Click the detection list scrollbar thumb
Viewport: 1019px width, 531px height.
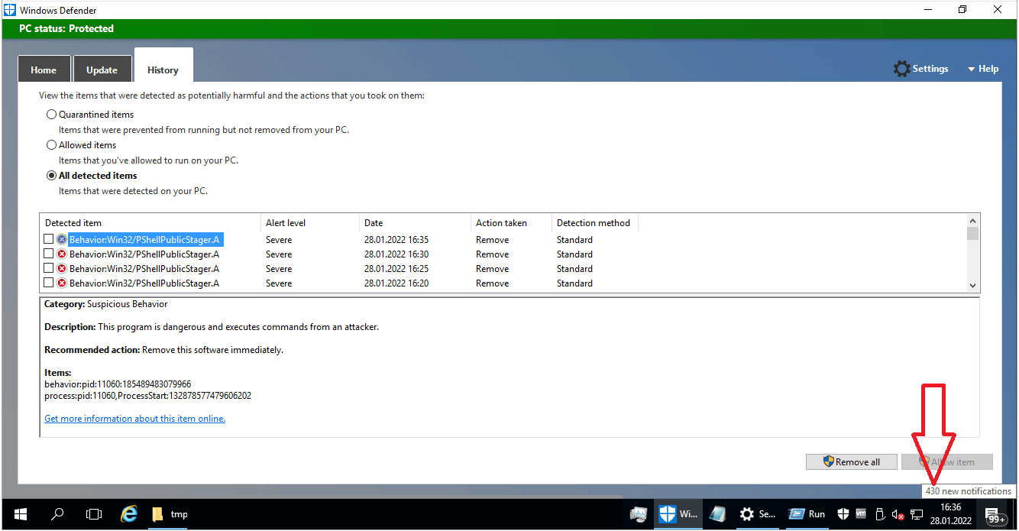click(972, 233)
